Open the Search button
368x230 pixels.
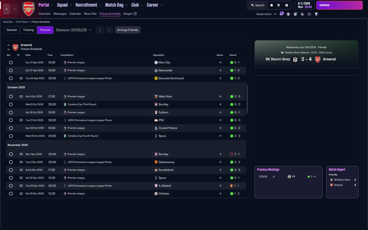258,5
